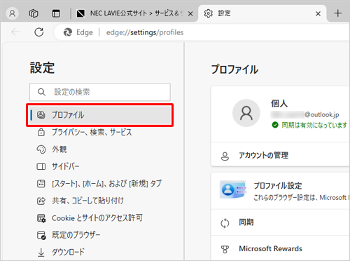Click the default browser icon
Image resolution: width=350 pixels, height=261 pixels.
[41, 235]
